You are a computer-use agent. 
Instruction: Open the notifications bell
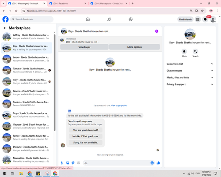click(x=205, y=19)
